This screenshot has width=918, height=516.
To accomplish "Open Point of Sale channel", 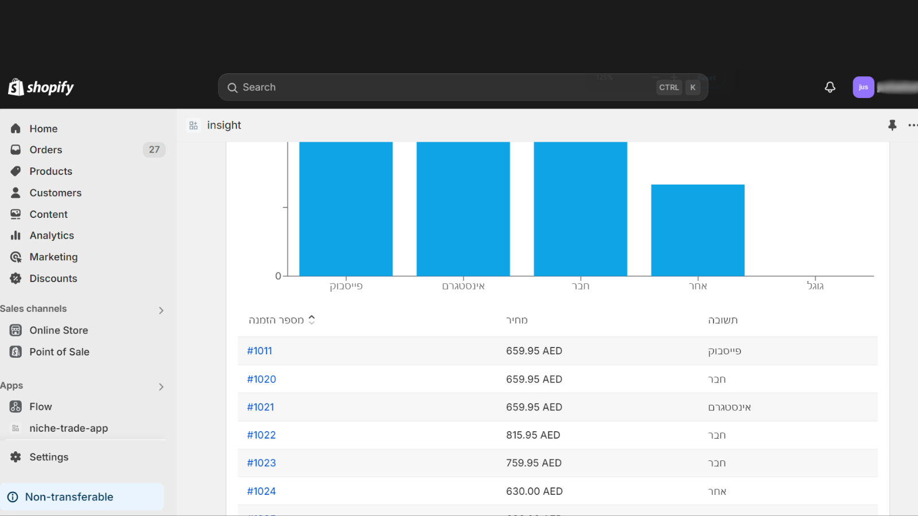I will coord(59,351).
